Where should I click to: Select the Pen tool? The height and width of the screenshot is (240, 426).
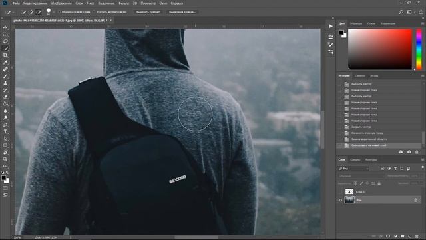tap(5, 125)
